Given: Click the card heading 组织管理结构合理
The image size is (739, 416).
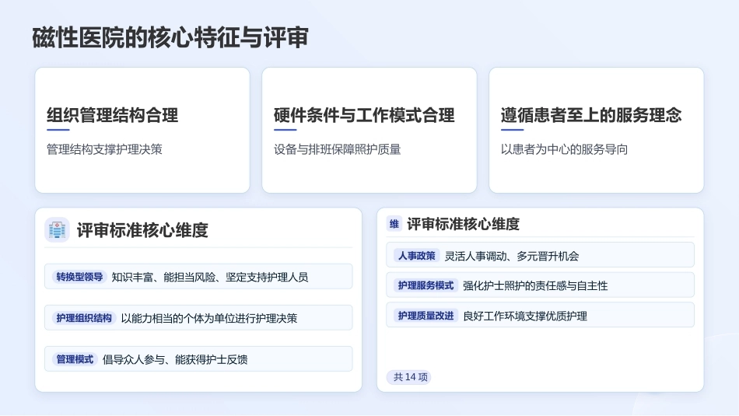Looking at the screenshot, I should [112, 115].
